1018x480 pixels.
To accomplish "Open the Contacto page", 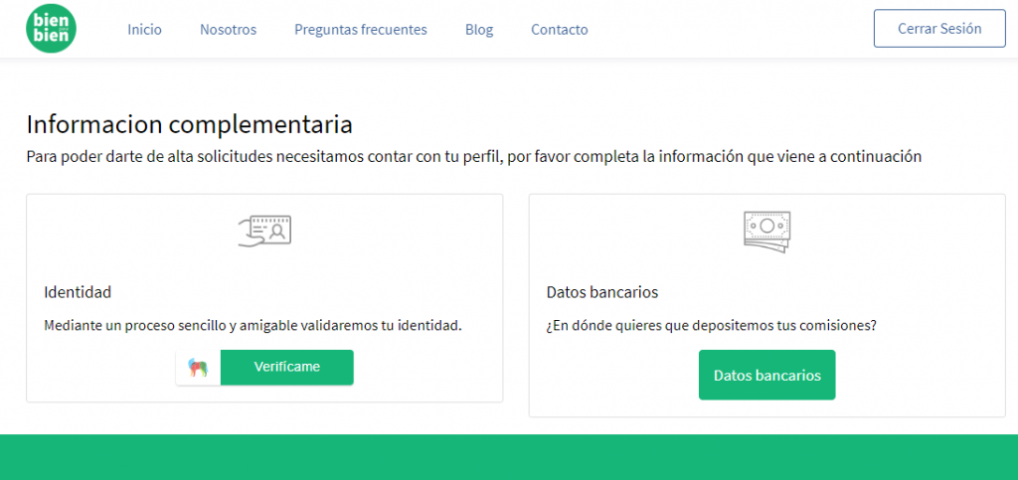I will (x=560, y=29).
